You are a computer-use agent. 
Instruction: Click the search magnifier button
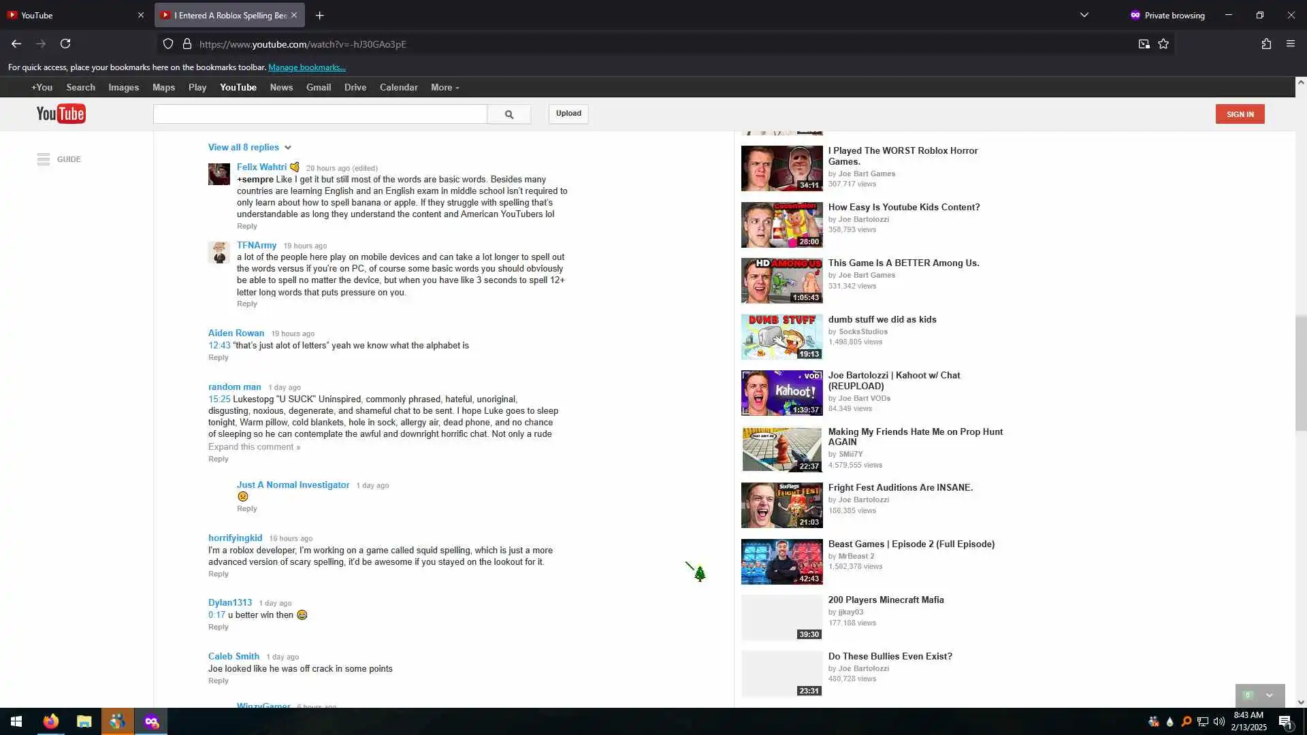(x=509, y=114)
